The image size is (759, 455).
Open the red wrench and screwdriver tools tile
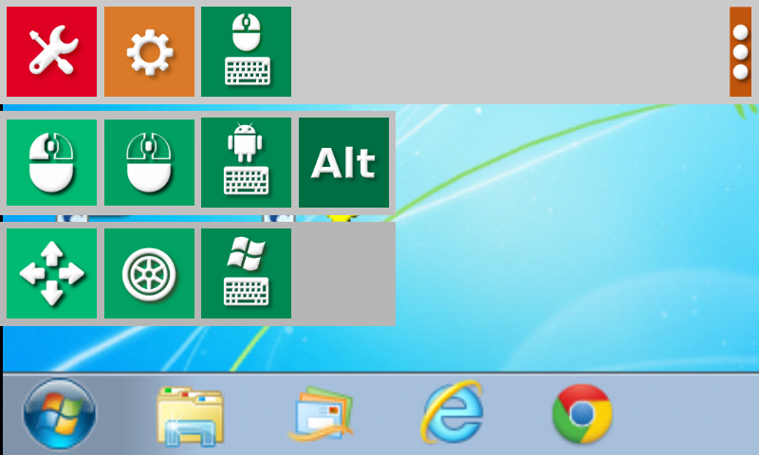click(x=51, y=51)
